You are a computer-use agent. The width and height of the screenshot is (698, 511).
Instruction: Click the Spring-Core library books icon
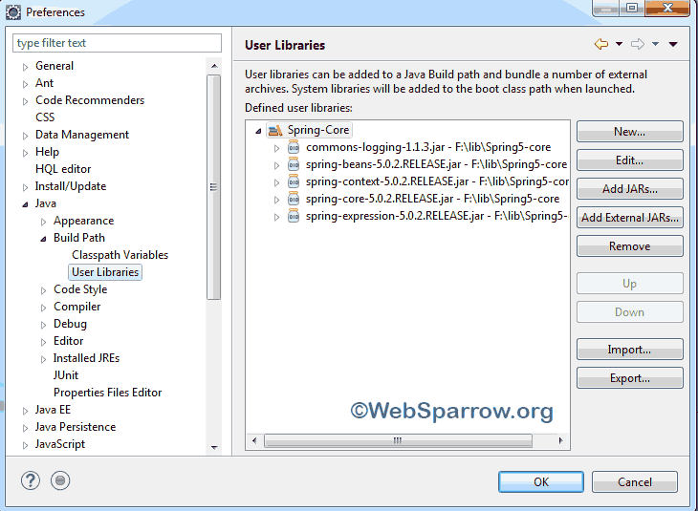point(275,130)
